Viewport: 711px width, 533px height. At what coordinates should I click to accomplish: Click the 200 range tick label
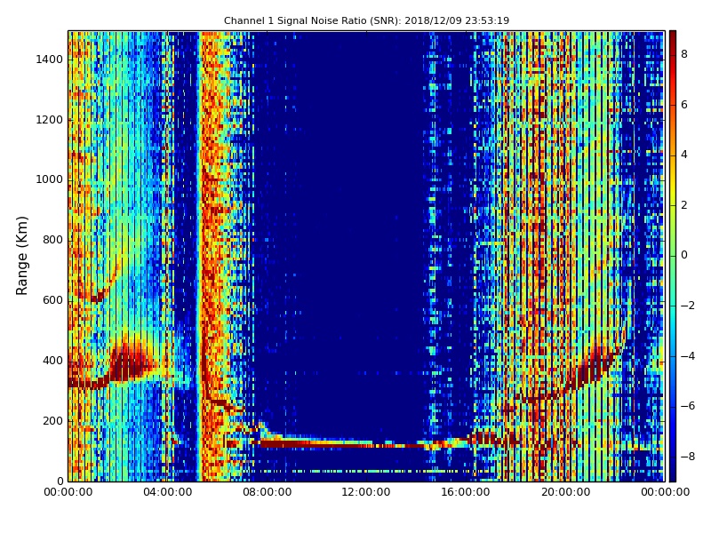pyautogui.click(x=52, y=421)
